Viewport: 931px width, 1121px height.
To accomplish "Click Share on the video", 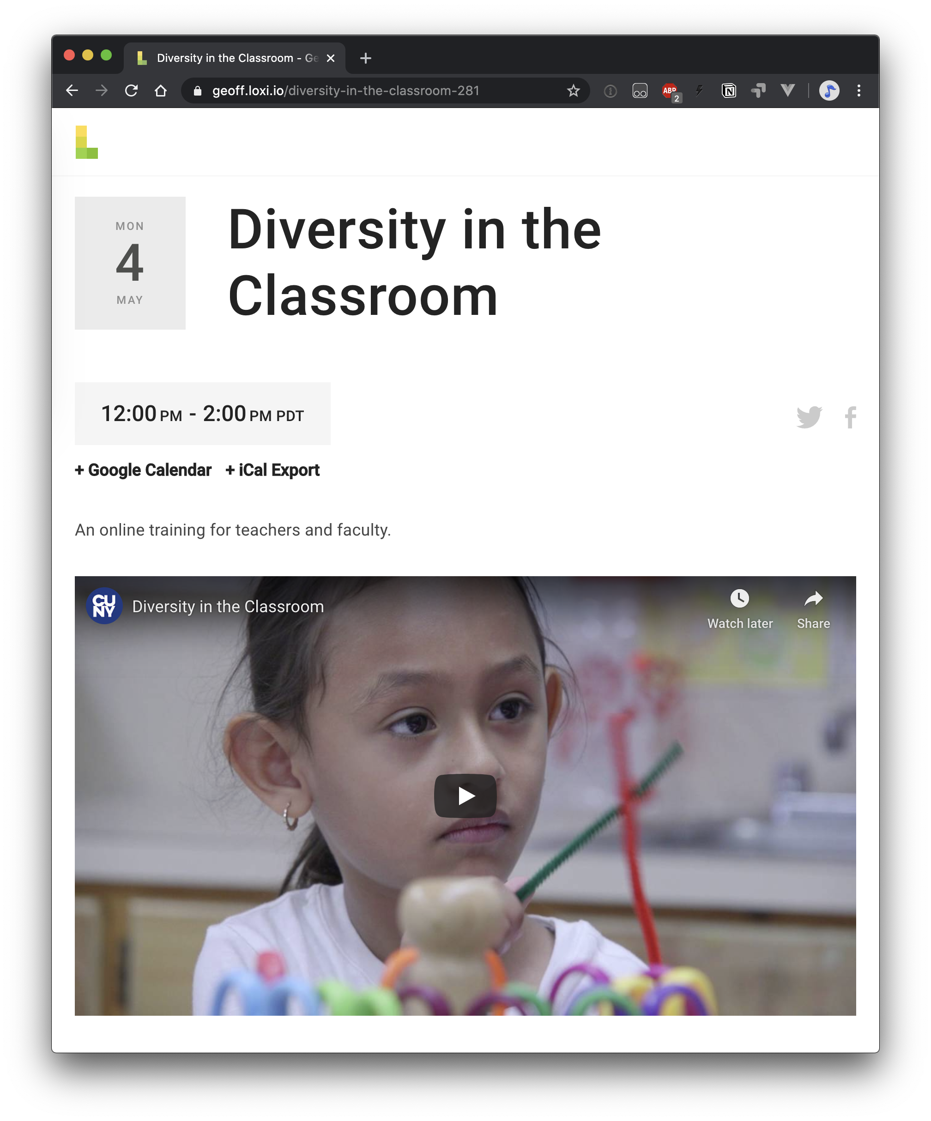I will tap(813, 609).
